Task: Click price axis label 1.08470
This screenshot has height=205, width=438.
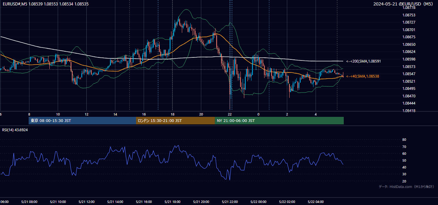Action: tap(409, 96)
